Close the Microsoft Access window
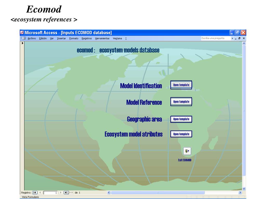This screenshot has height=199, width=266. click(243, 32)
